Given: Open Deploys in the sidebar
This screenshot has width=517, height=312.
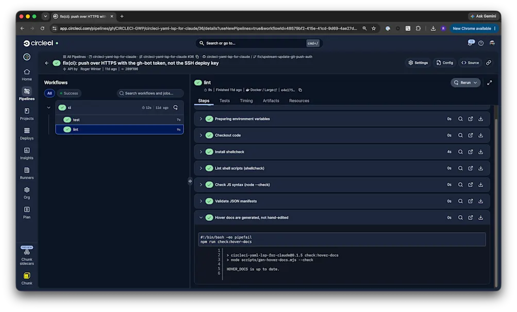Looking at the screenshot, I should 27,134.
